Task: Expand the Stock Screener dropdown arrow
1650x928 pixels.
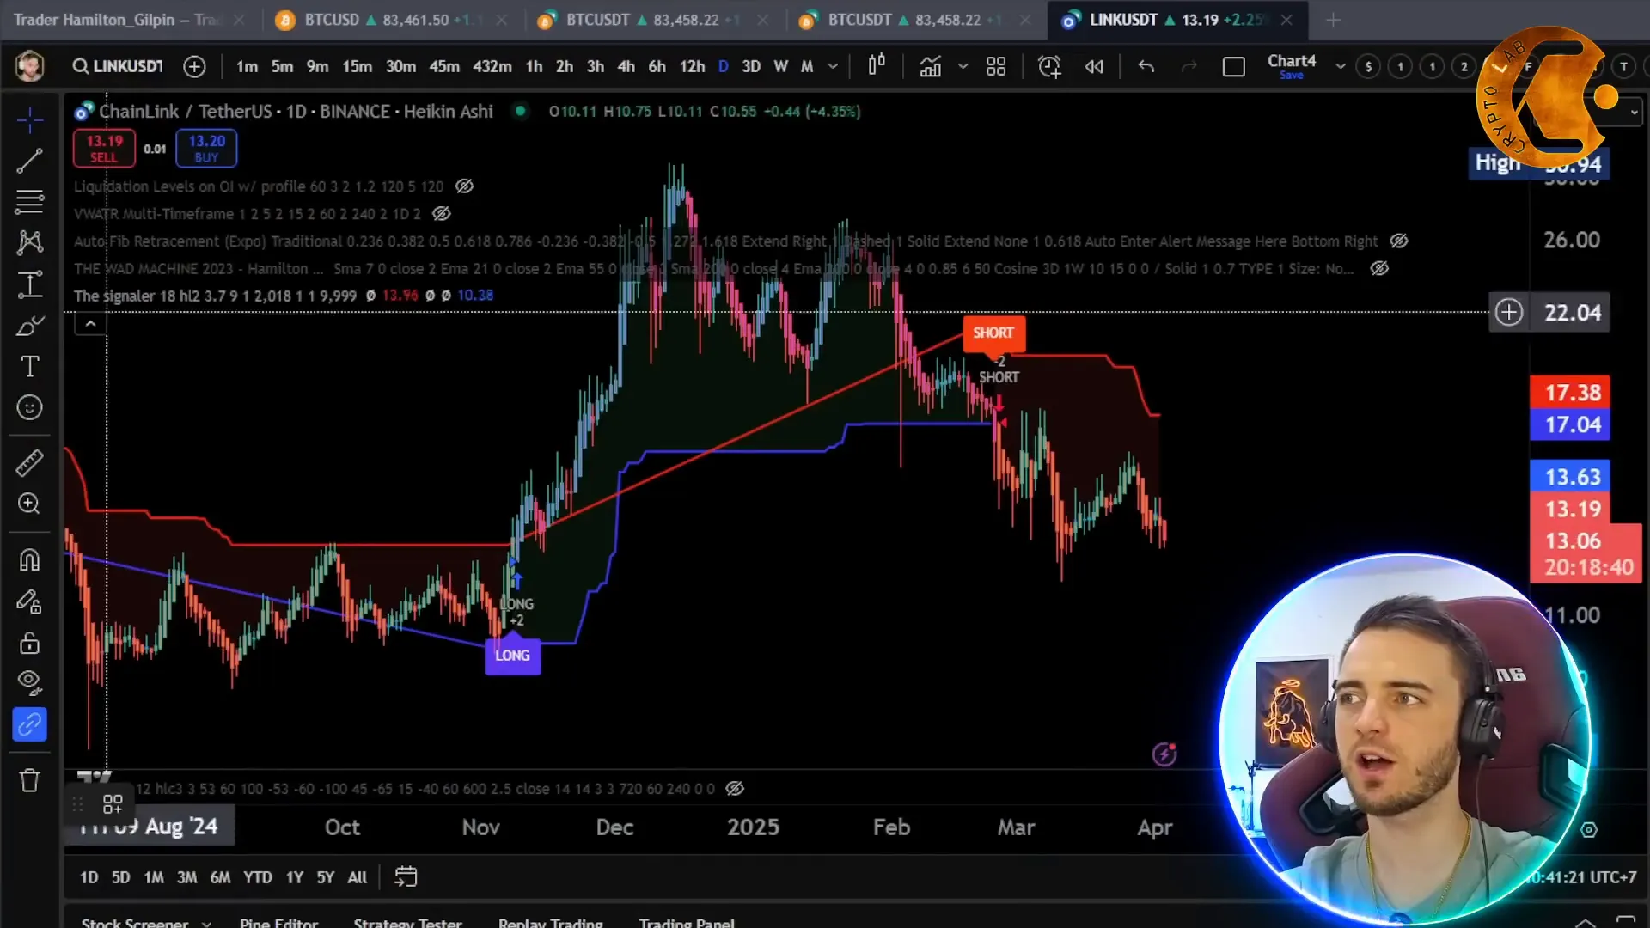Action: click(206, 924)
